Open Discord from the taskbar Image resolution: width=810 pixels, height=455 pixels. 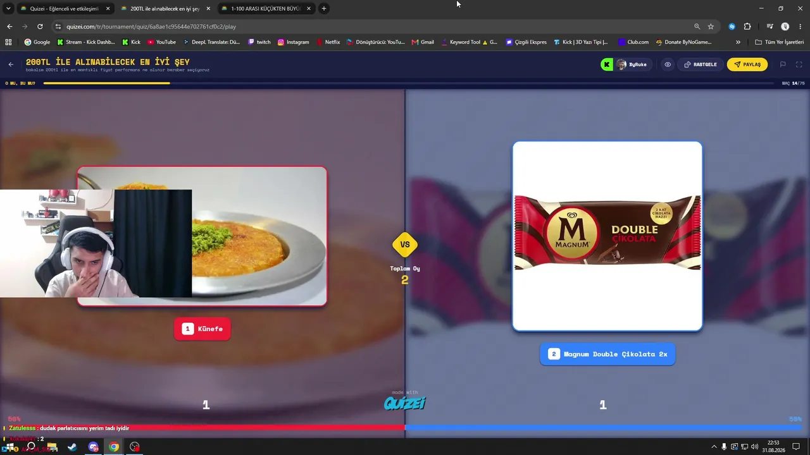[94, 447]
